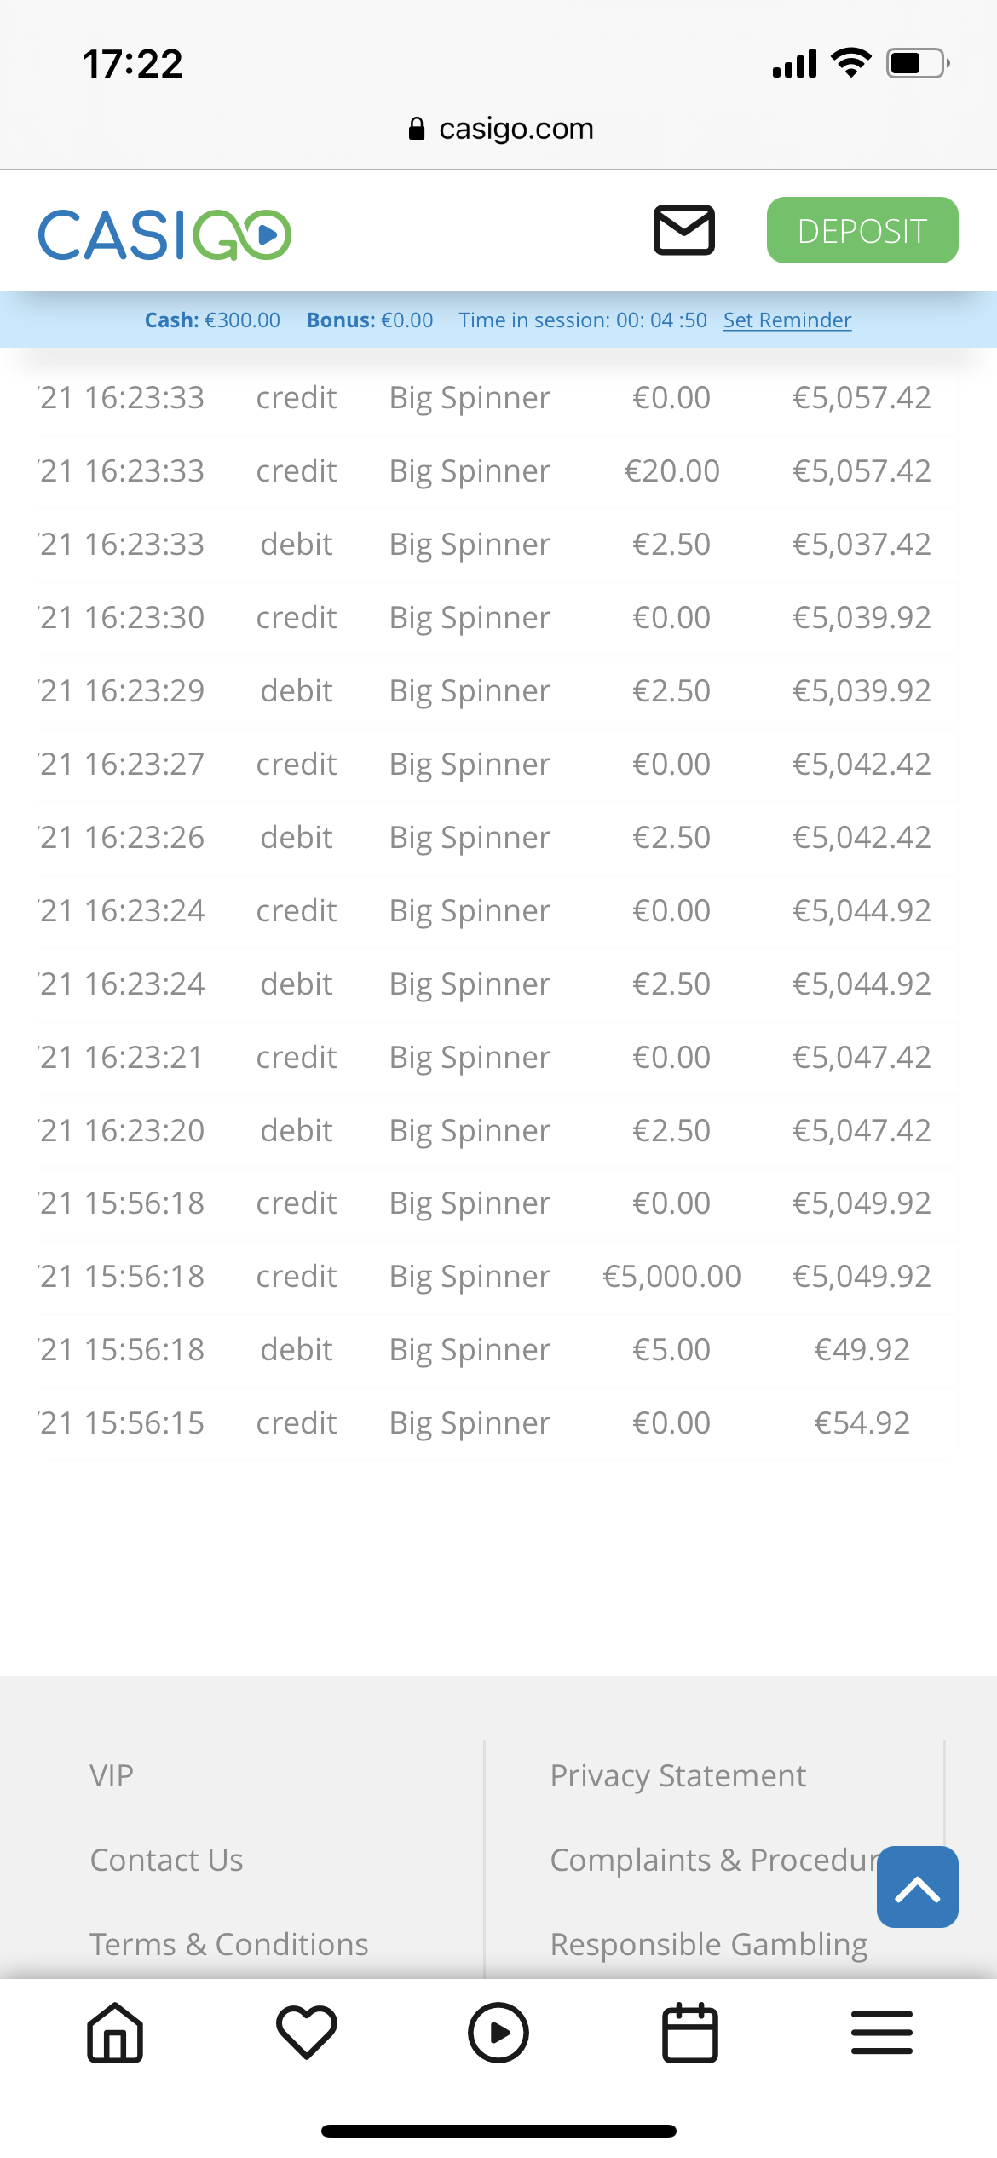The height and width of the screenshot is (2158, 997).
Task: Tap the play circle icon
Action: coord(498,2033)
